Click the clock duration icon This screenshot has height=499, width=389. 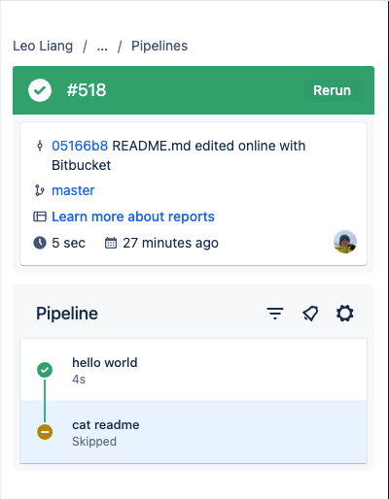coord(40,243)
